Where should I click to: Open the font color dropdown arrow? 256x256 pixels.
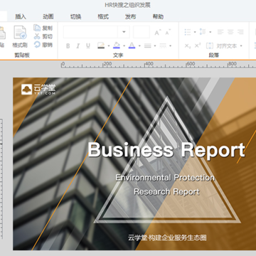[x=139, y=46]
